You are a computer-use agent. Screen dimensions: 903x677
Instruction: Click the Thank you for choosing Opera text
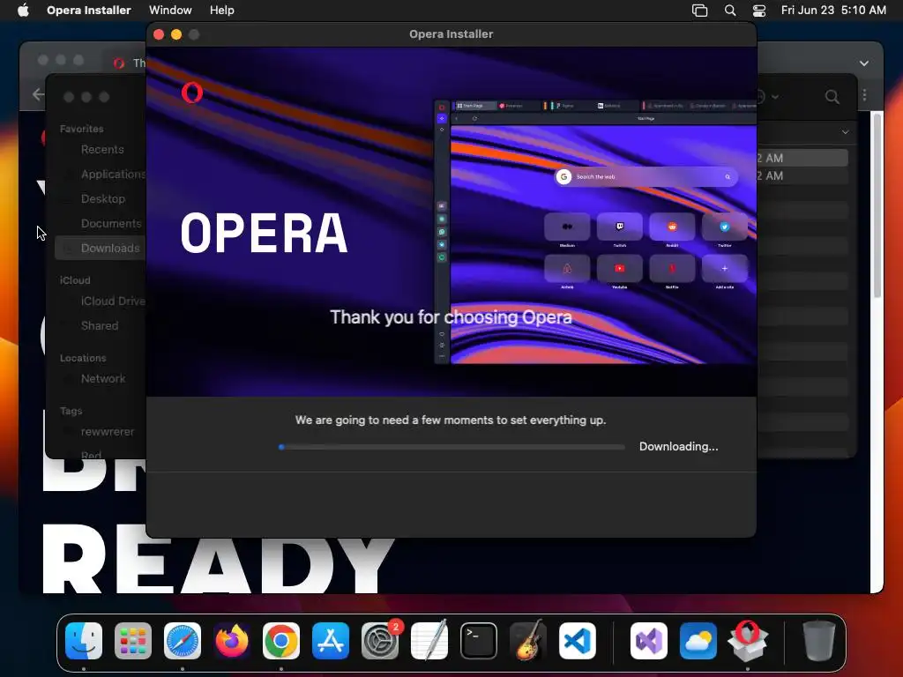(x=451, y=317)
